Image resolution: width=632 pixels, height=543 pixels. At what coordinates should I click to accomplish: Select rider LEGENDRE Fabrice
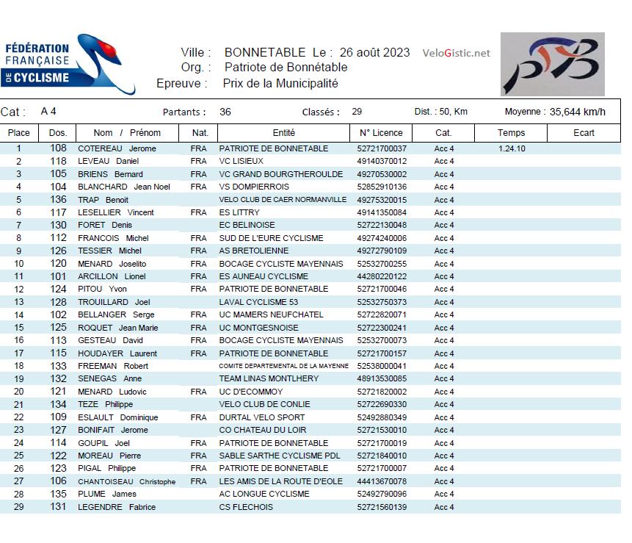117,507
